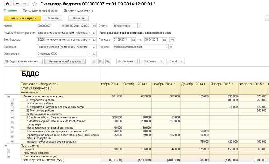Navigate back with left arrow

point(17,4)
